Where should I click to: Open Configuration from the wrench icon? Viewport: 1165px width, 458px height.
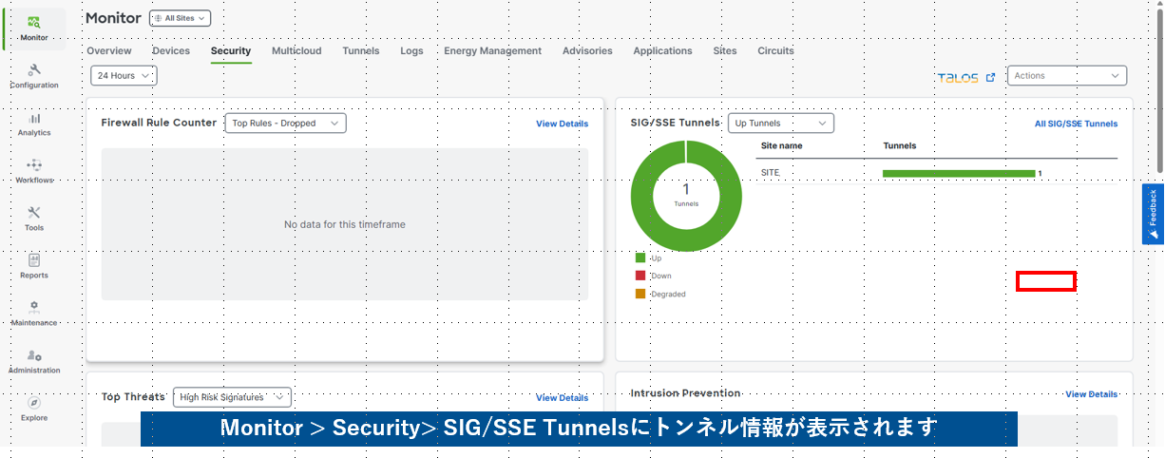pyautogui.click(x=34, y=76)
